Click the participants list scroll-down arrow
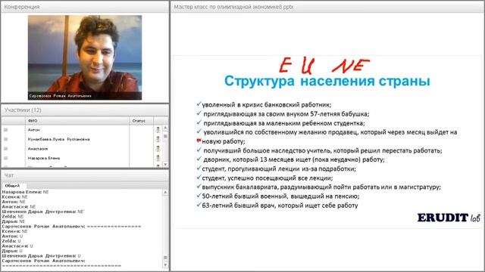This screenshot has height=272, width=485. 165,165
